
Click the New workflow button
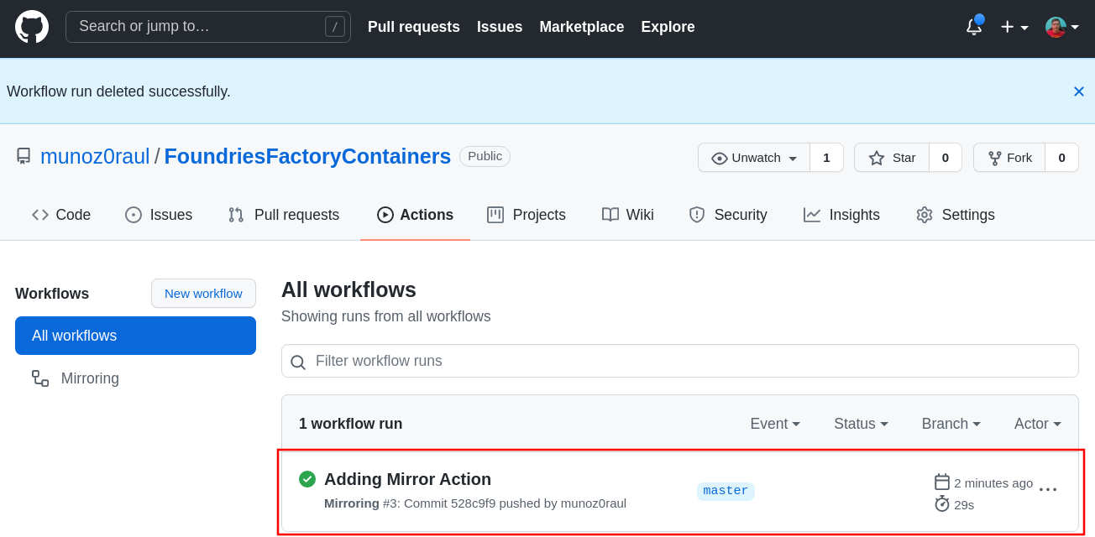(x=203, y=294)
